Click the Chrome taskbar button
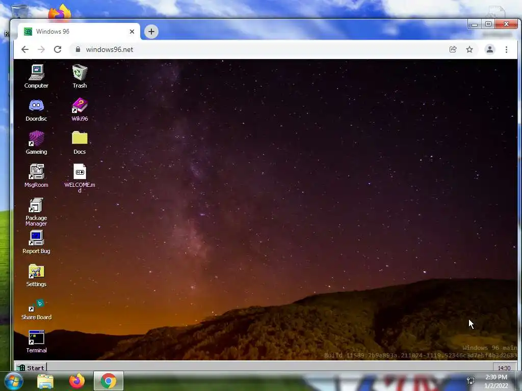 tap(109, 381)
